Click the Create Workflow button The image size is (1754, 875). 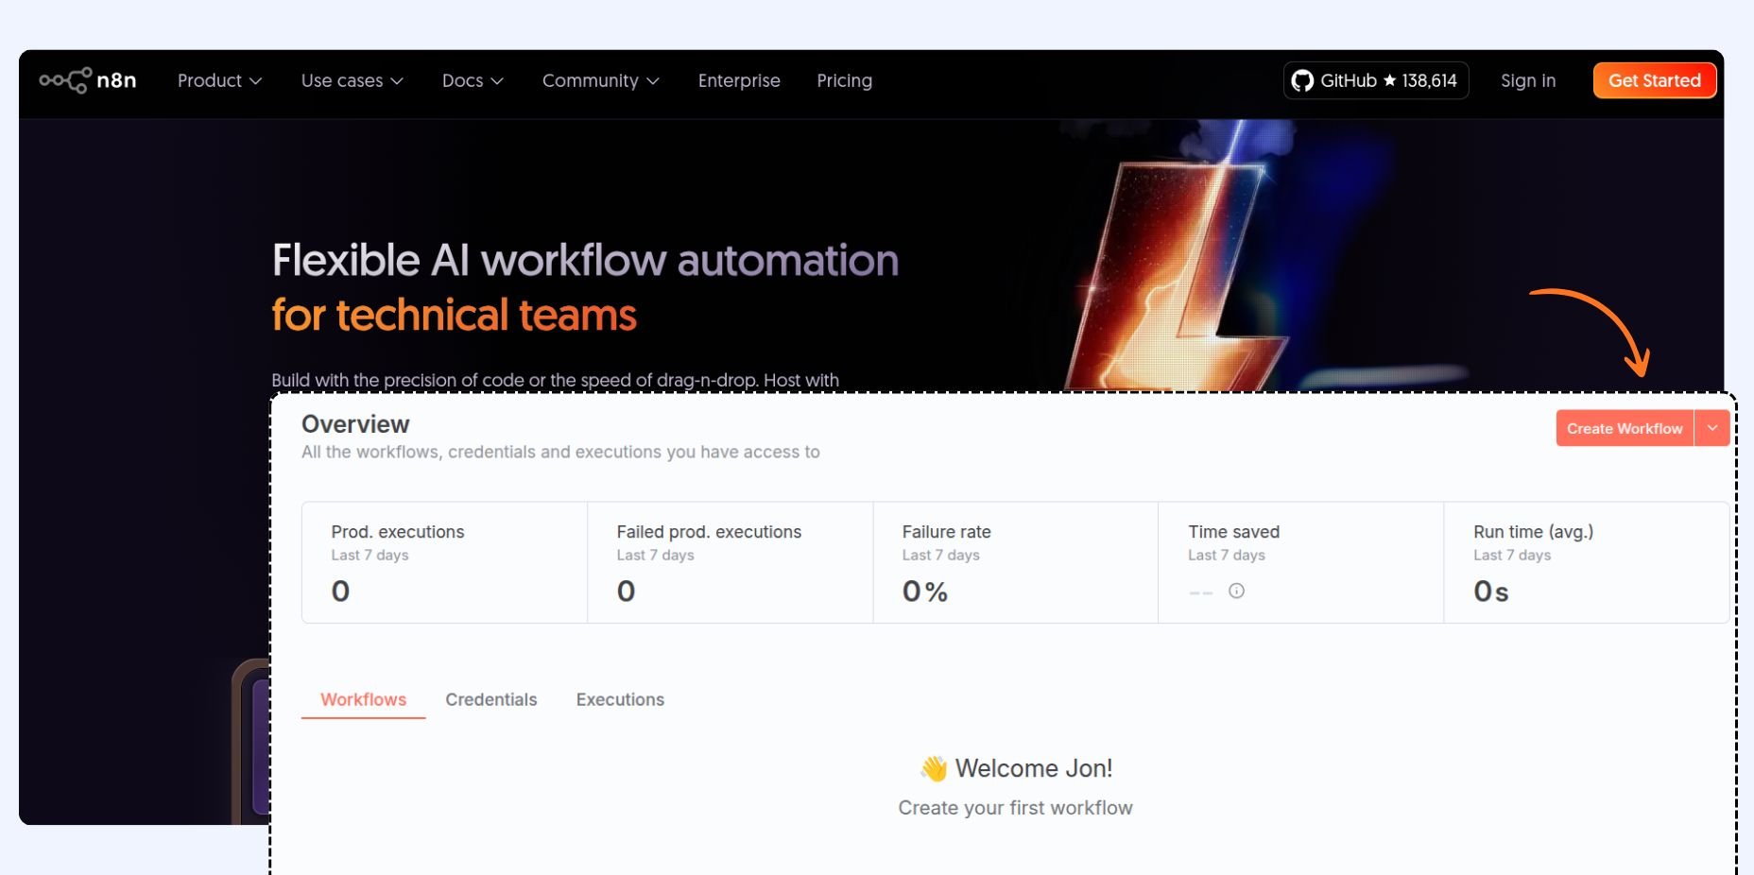click(x=1624, y=429)
